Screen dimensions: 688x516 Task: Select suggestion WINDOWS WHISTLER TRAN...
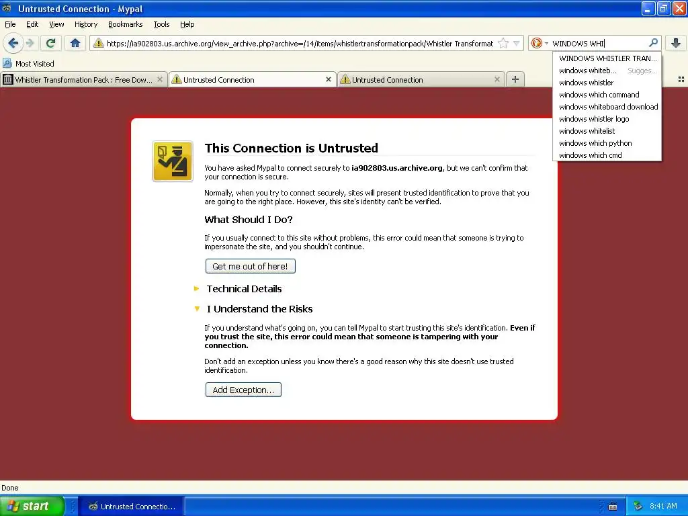607,58
